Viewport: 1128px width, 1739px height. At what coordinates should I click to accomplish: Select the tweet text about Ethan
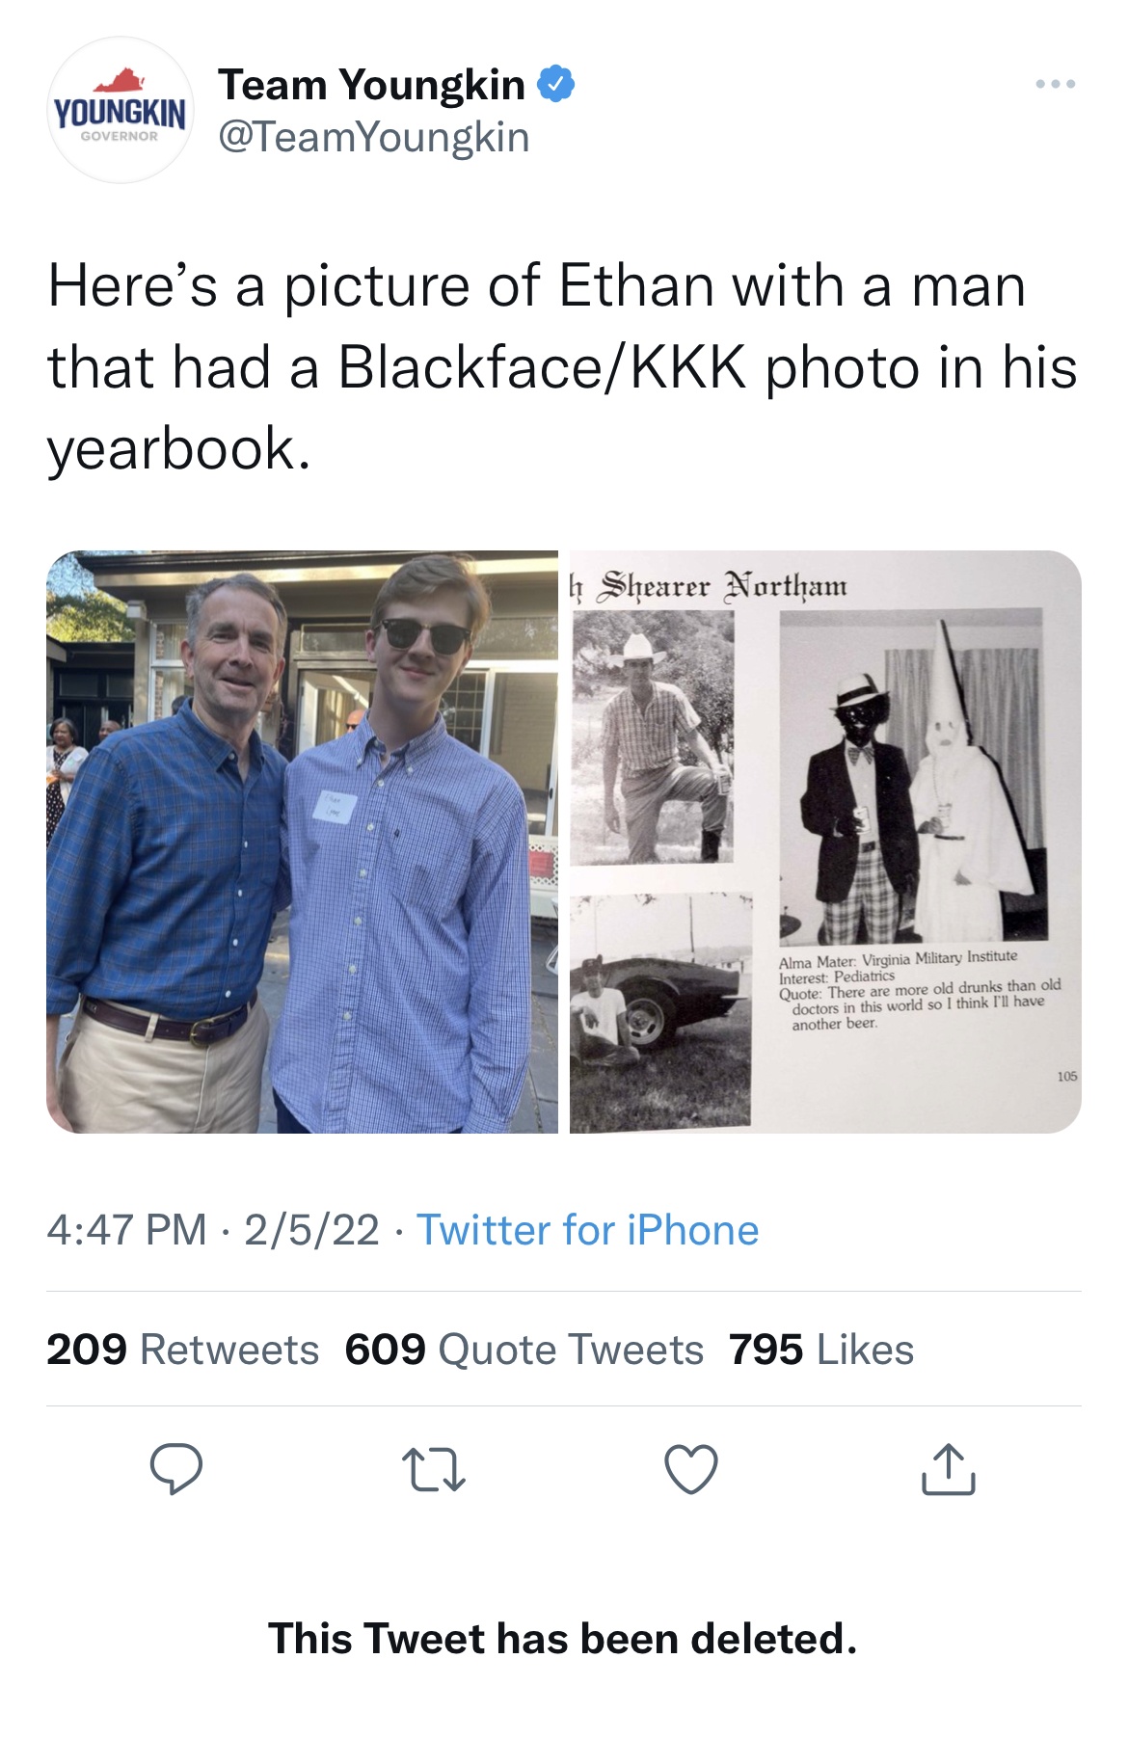pyautogui.click(x=562, y=367)
